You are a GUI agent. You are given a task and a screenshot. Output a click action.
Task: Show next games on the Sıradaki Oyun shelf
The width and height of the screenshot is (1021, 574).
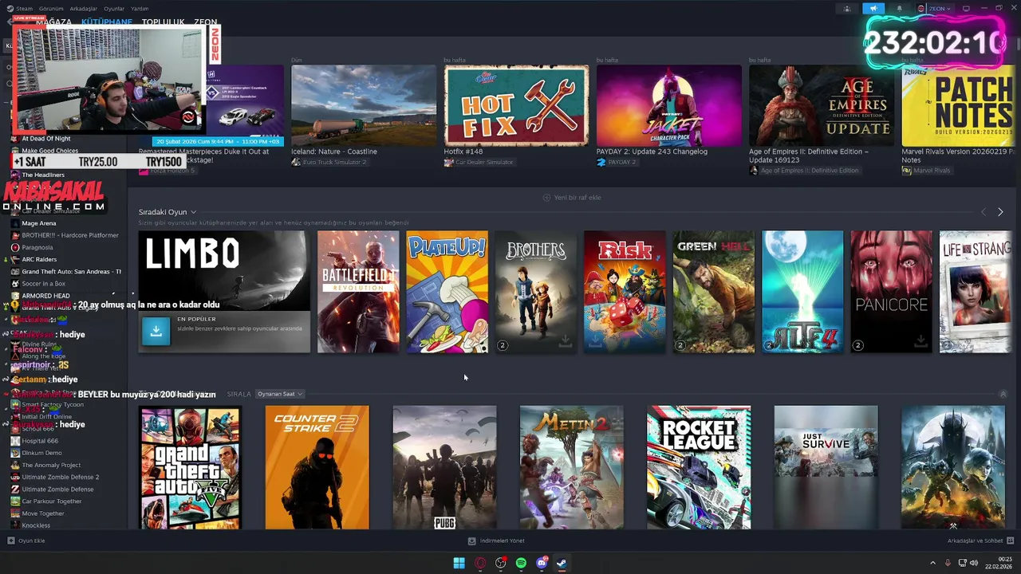tap(1000, 212)
